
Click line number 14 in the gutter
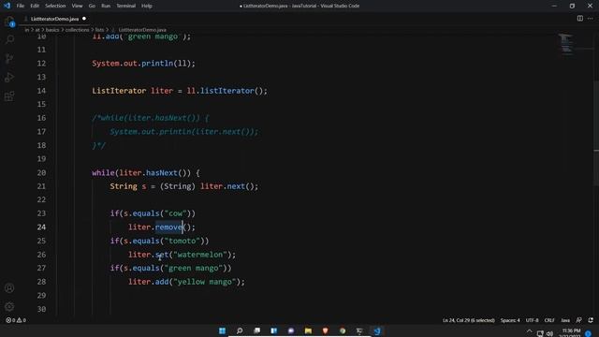[x=41, y=91]
